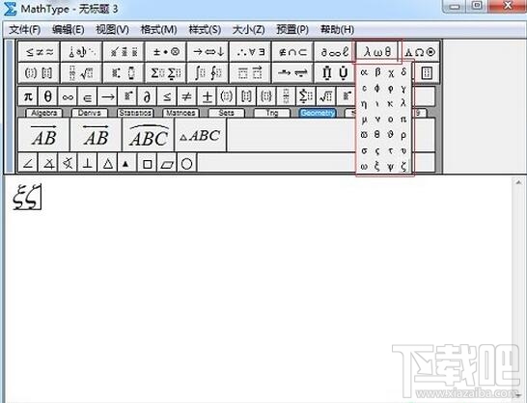527x403 pixels.
Task: Insert theta from the small symbol bar
Action: [x=48, y=96]
